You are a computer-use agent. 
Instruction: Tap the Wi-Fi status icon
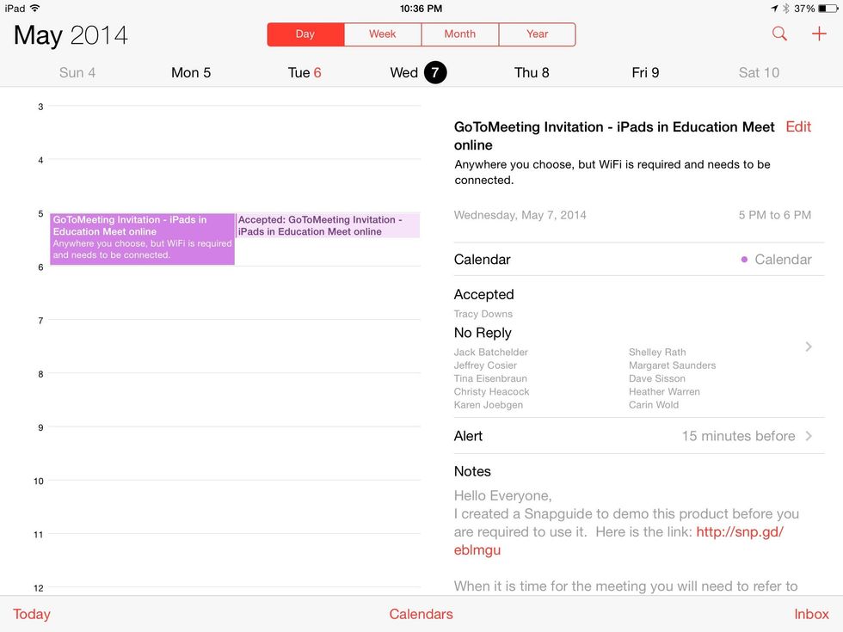[x=34, y=8]
